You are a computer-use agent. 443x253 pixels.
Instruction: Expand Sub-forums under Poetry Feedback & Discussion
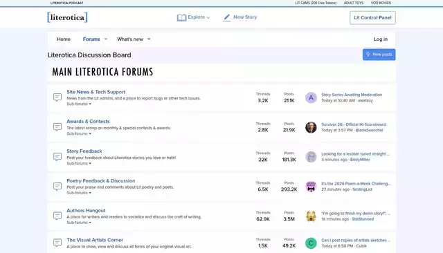point(79,193)
